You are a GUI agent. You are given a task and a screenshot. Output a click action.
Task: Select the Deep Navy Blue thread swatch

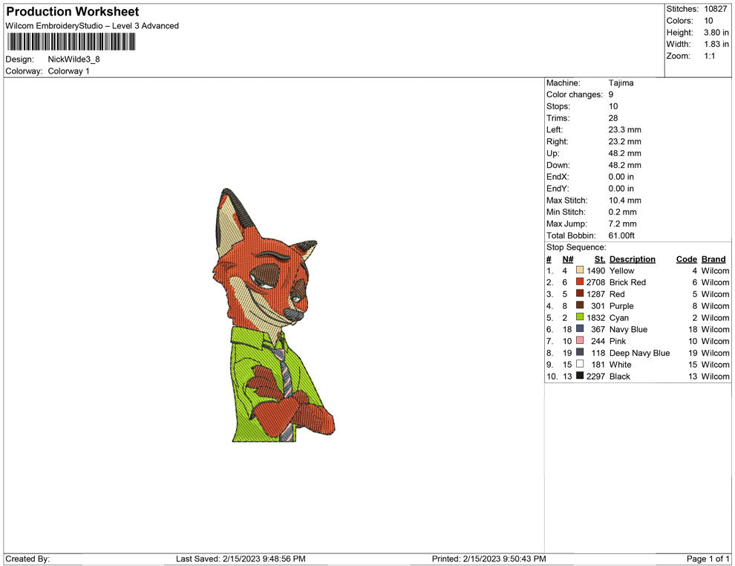[x=580, y=352]
